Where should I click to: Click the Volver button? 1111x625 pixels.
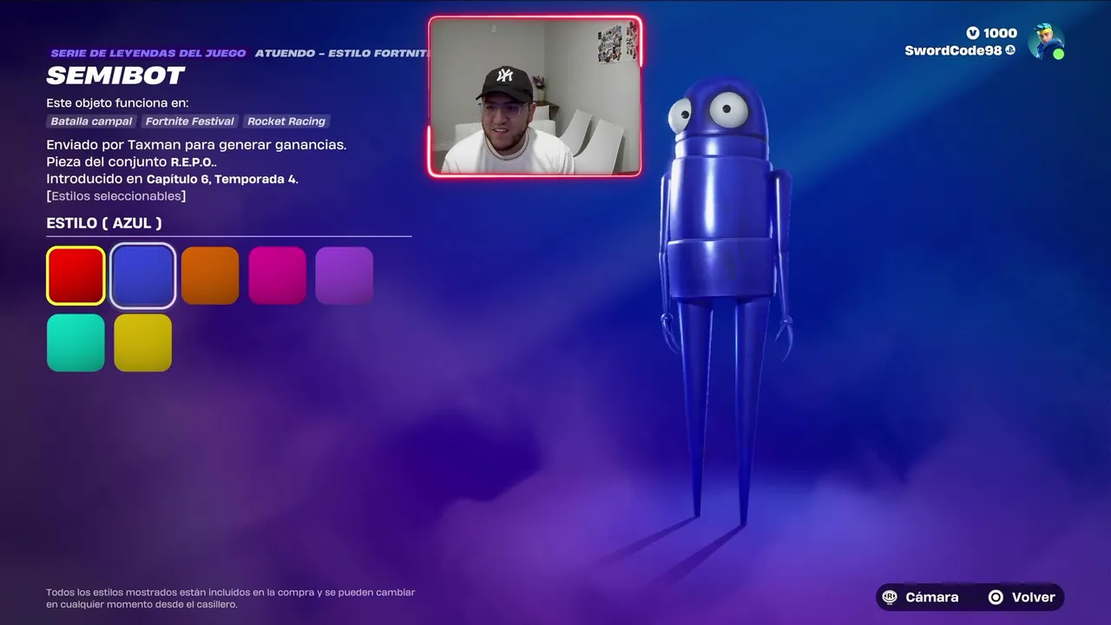coord(1022,597)
